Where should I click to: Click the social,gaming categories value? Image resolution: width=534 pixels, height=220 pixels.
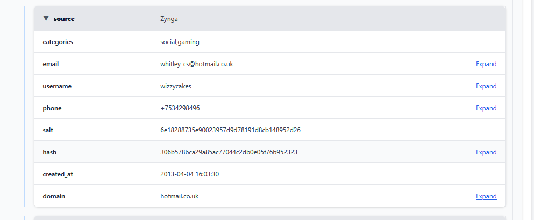pyautogui.click(x=180, y=42)
